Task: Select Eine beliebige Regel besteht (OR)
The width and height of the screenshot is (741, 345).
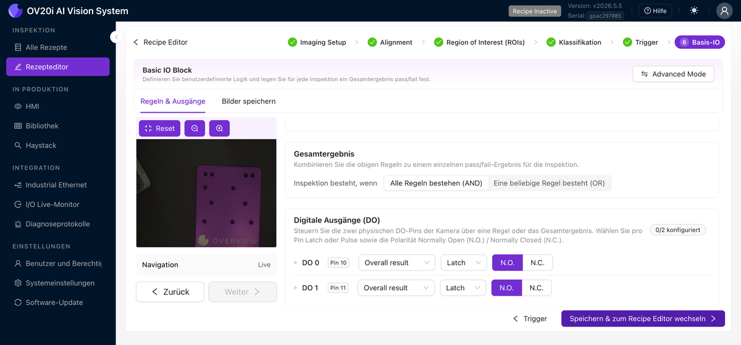Action: pos(549,183)
